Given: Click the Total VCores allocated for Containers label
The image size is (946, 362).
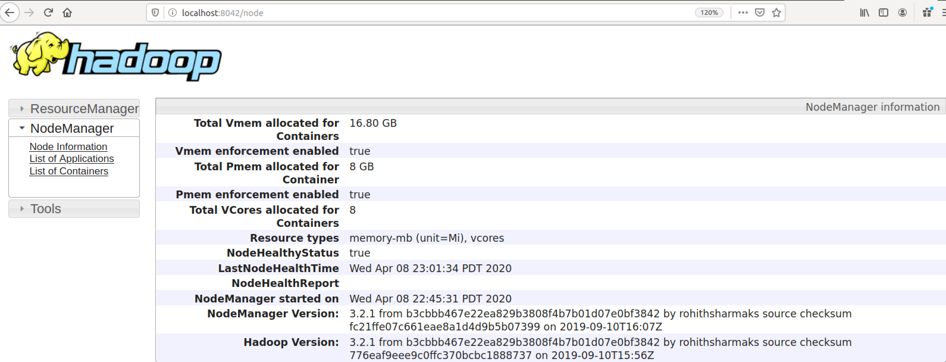Looking at the screenshot, I should [264, 216].
